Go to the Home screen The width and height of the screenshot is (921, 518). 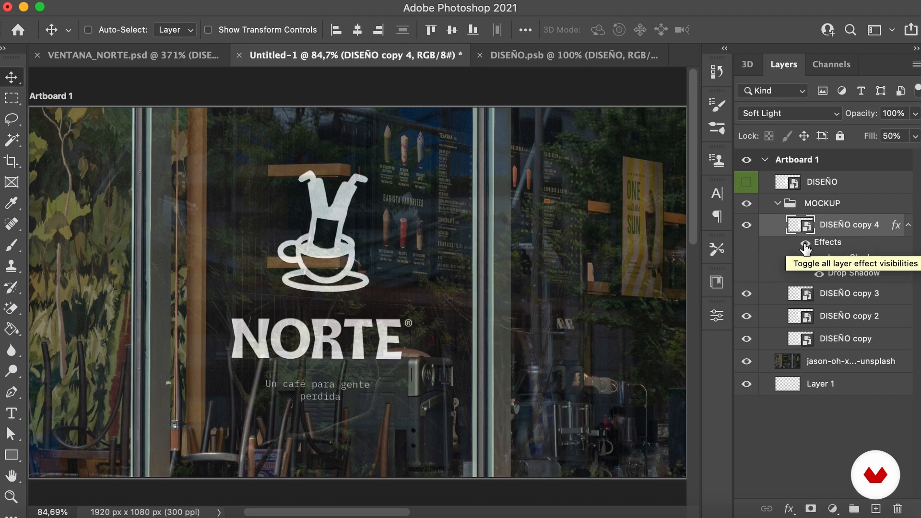coord(18,30)
